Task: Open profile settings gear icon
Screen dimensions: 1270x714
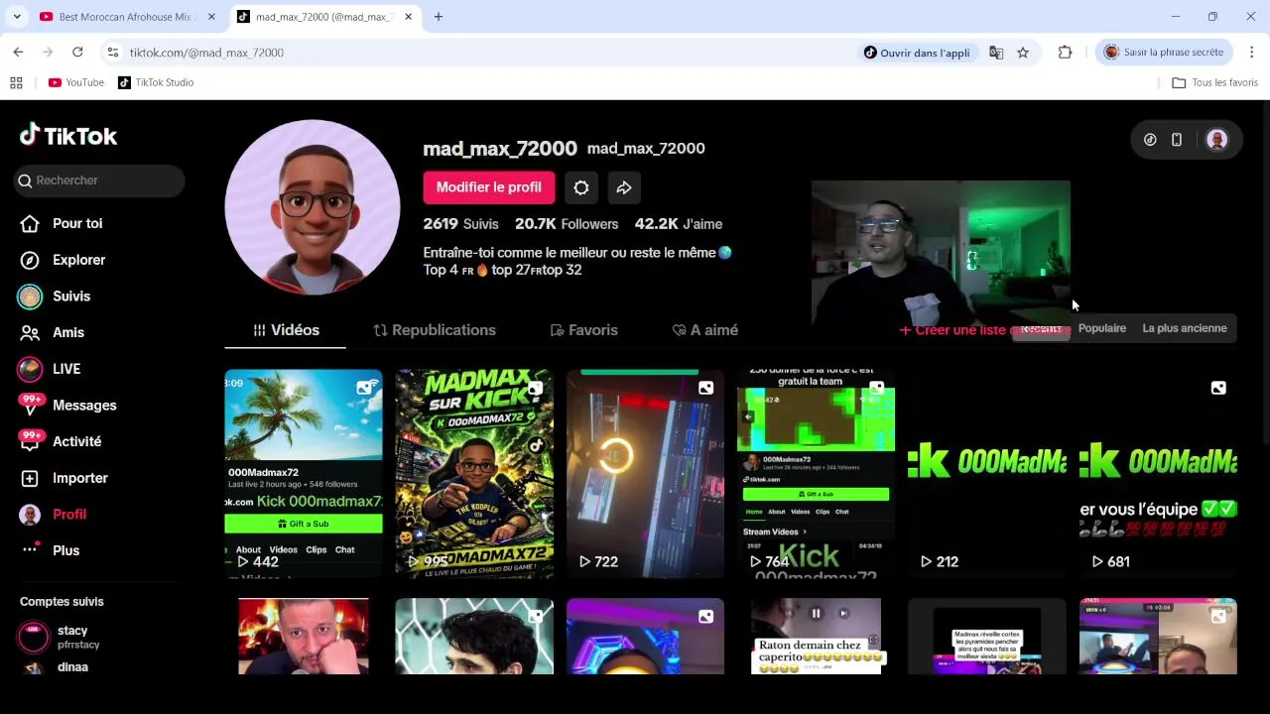Action: (581, 187)
